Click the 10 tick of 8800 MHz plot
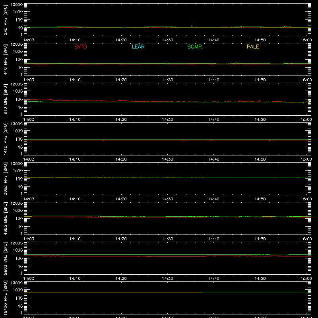 (x=20, y=266)
